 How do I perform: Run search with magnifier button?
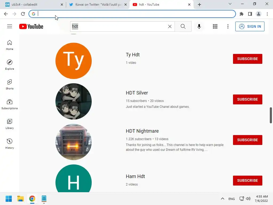coord(183,26)
